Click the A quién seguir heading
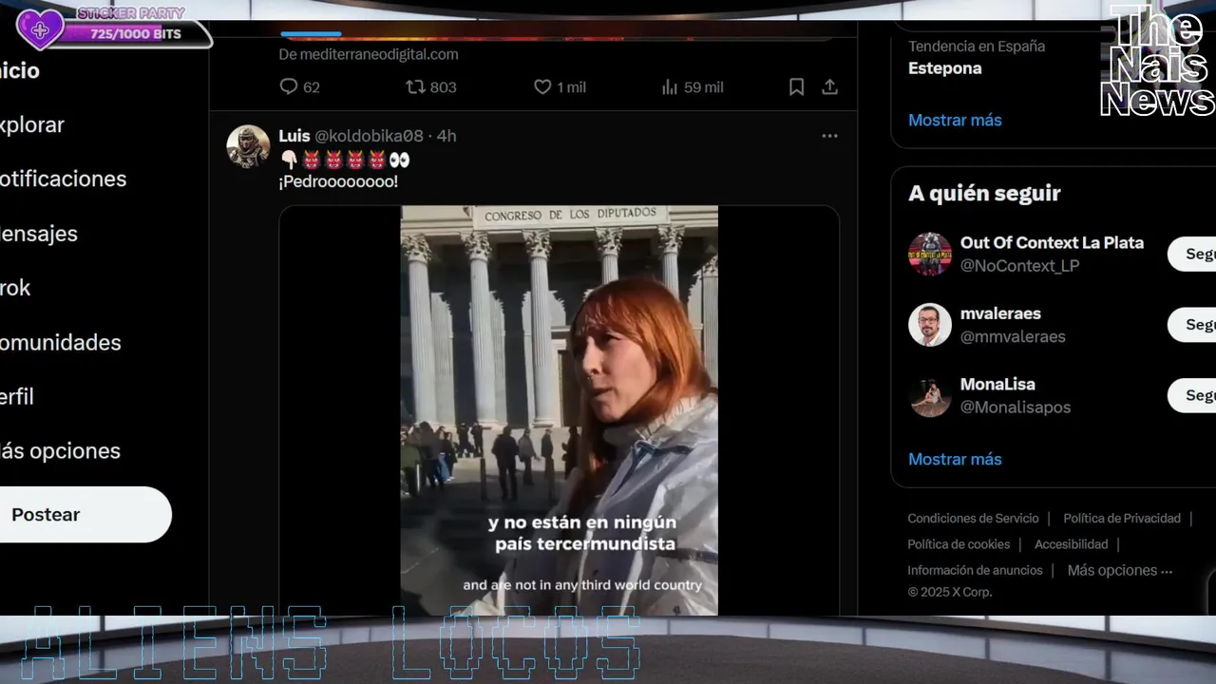 [x=984, y=193]
